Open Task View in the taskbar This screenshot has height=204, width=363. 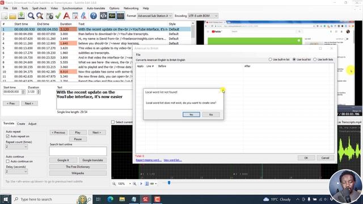(x=98, y=199)
